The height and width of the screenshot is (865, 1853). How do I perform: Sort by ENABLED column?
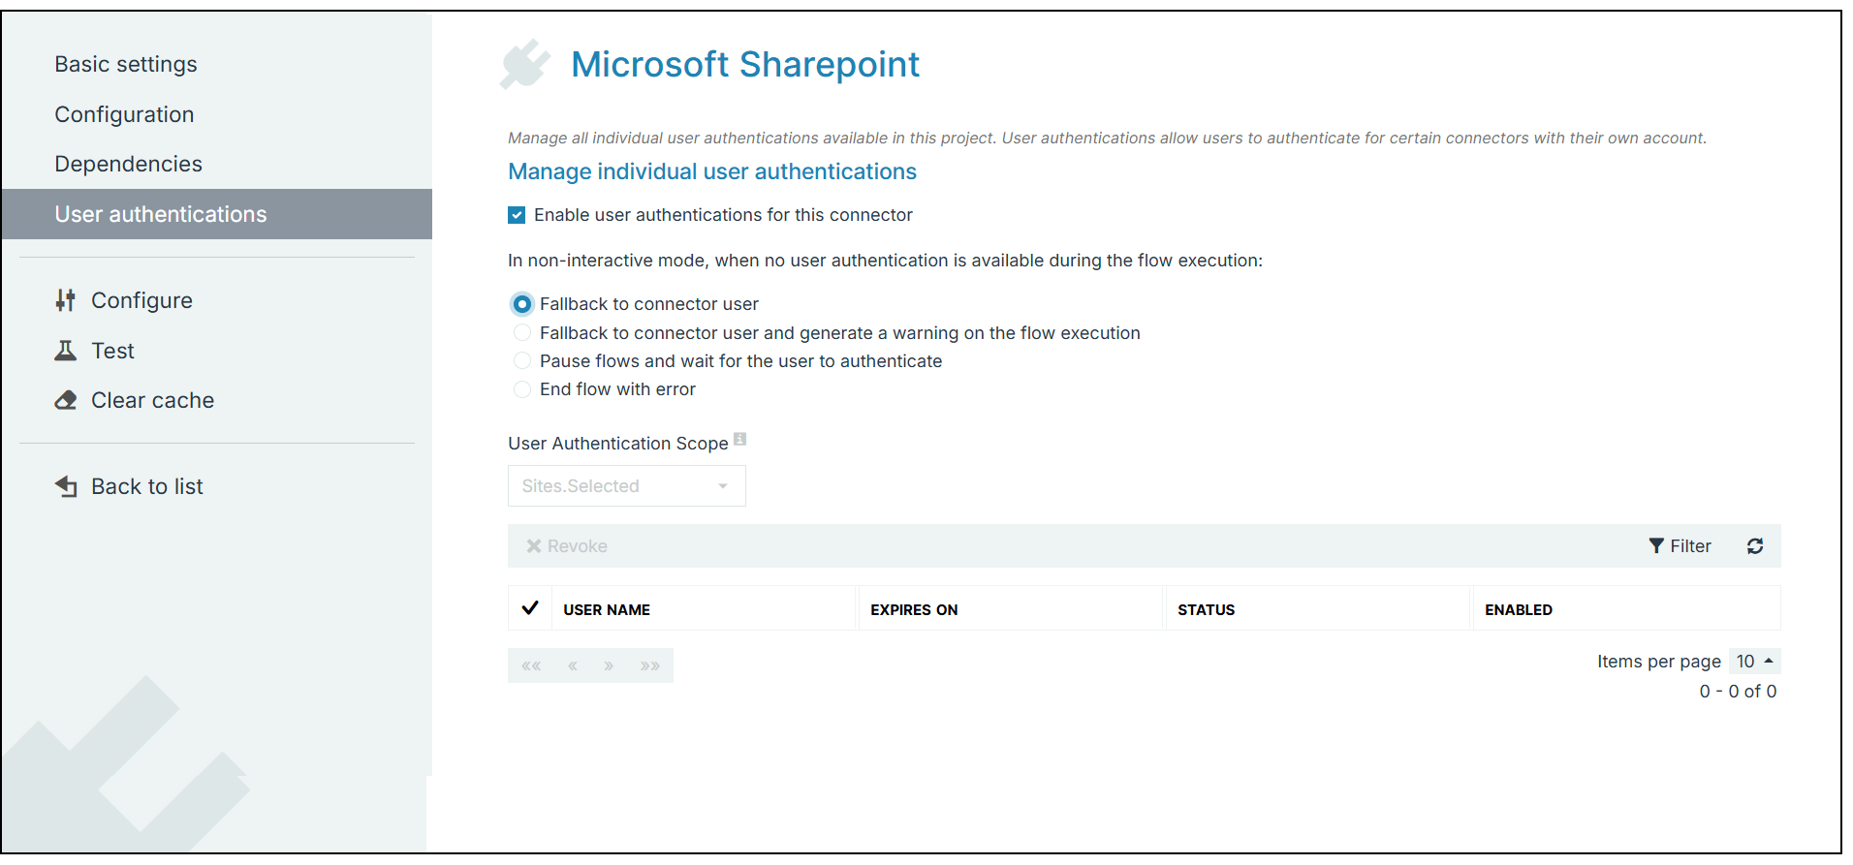click(x=1518, y=609)
